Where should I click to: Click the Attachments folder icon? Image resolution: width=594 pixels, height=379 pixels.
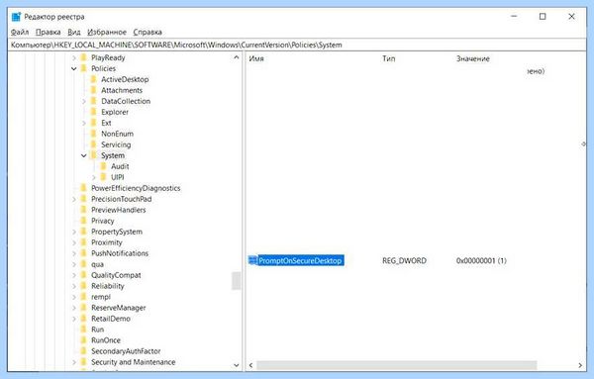click(x=94, y=90)
